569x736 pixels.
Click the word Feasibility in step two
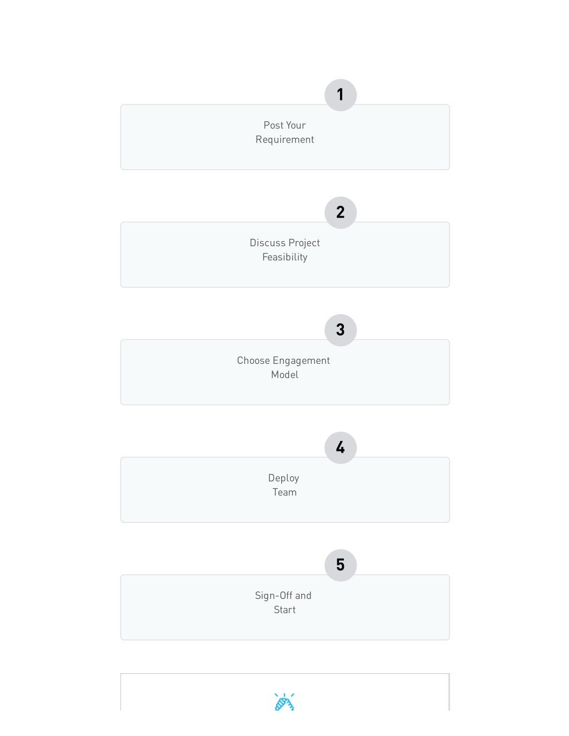coord(285,257)
